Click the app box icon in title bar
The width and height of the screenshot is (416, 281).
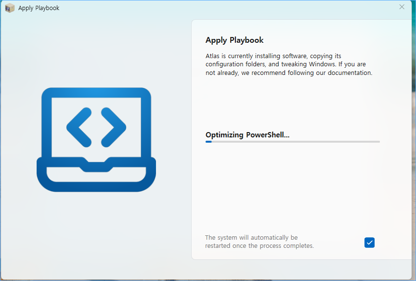pyautogui.click(x=10, y=8)
